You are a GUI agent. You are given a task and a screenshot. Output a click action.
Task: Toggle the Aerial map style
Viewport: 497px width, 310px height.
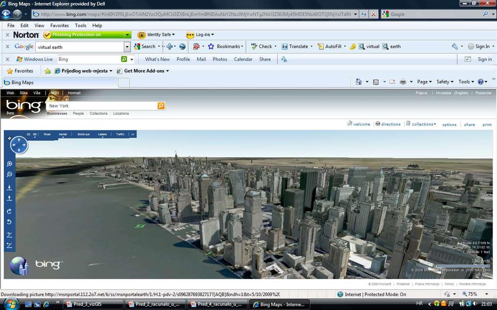tap(63, 135)
